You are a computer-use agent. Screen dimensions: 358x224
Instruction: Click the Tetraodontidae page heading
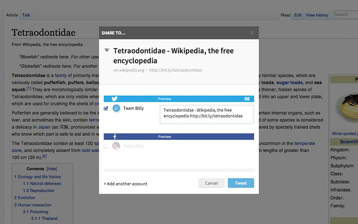point(44,32)
